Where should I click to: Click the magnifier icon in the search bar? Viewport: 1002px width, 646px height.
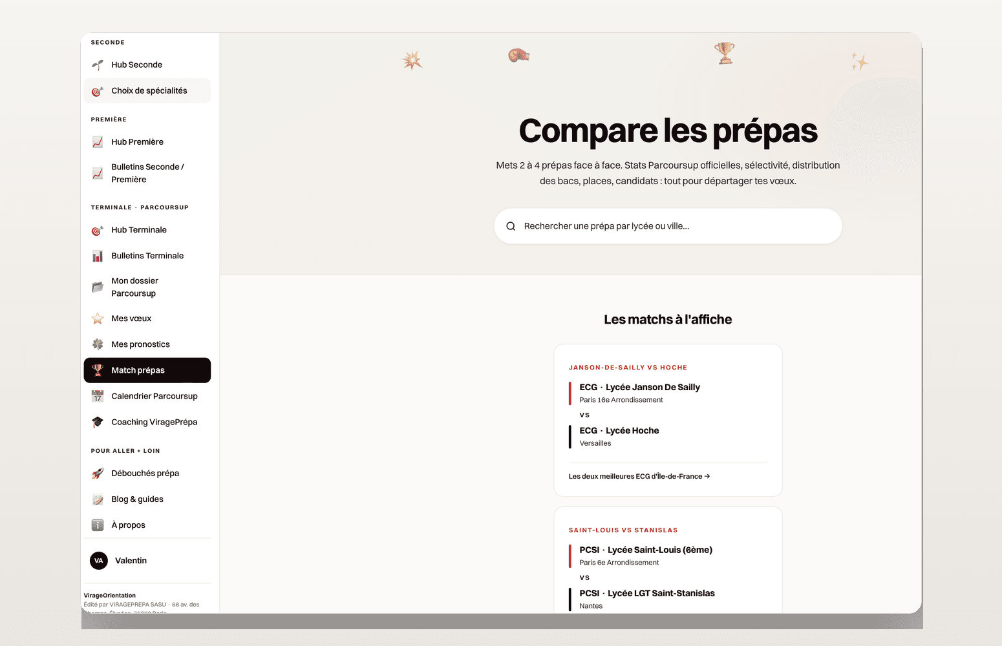tap(511, 226)
